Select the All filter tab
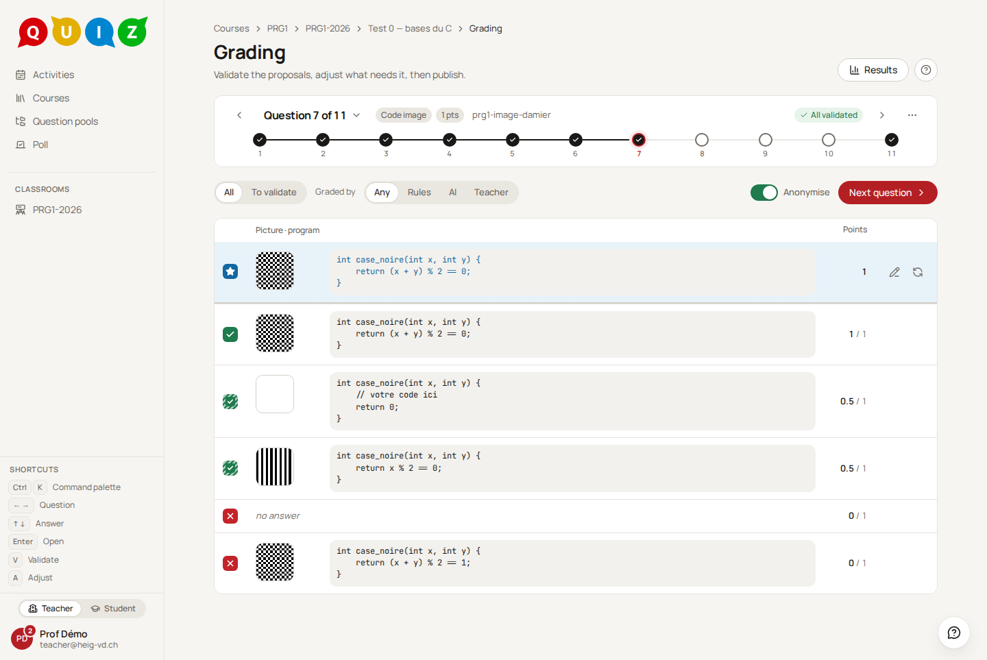 [229, 193]
